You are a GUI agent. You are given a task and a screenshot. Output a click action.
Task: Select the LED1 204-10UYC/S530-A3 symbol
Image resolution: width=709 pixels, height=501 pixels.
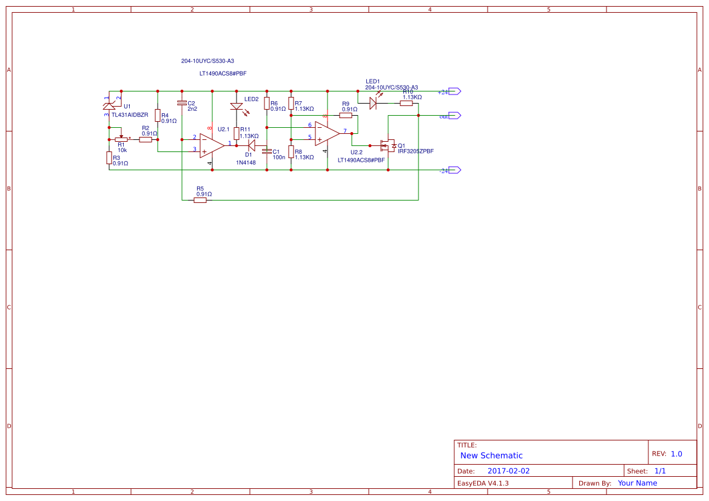point(372,104)
